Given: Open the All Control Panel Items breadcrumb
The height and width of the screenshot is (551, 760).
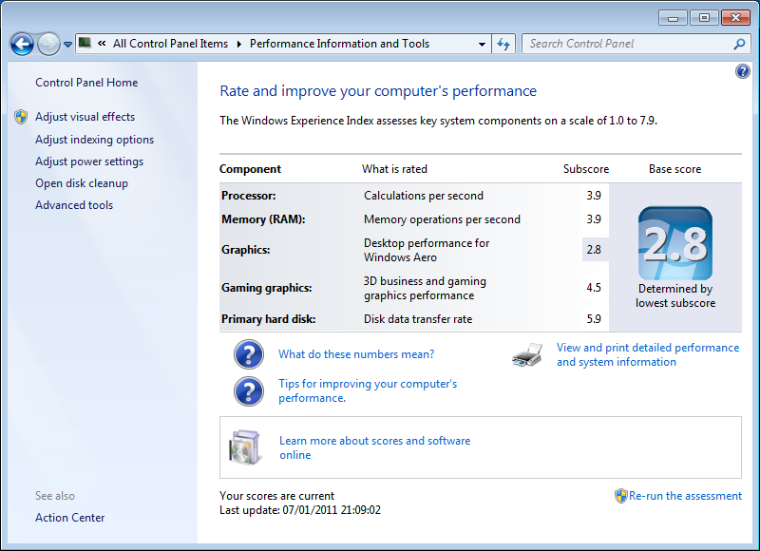Looking at the screenshot, I should click(171, 44).
